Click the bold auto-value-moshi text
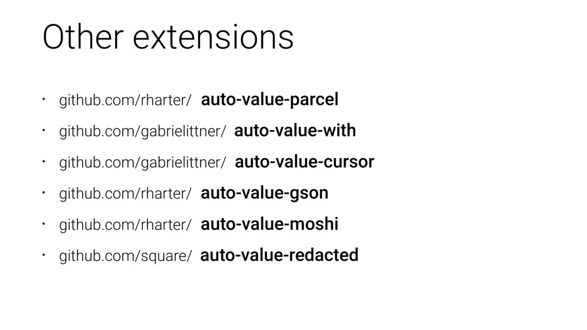The width and height of the screenshot is (587, 330). coord(269,224)
